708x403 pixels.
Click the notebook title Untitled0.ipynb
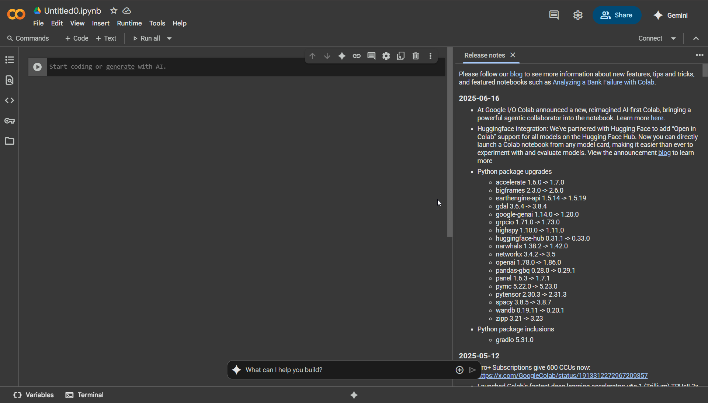point(73,11)
